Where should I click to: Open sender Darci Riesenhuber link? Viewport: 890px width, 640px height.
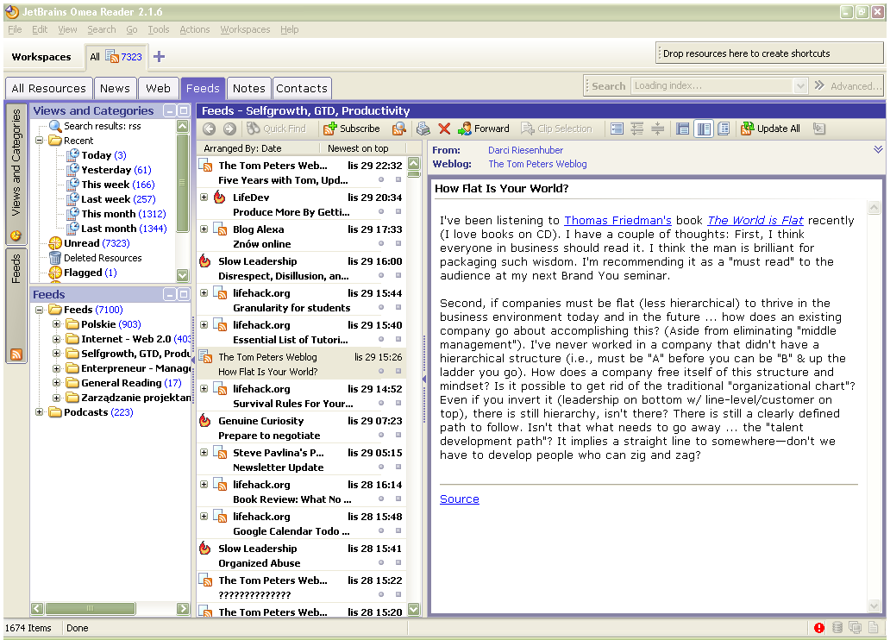point(525,150)
